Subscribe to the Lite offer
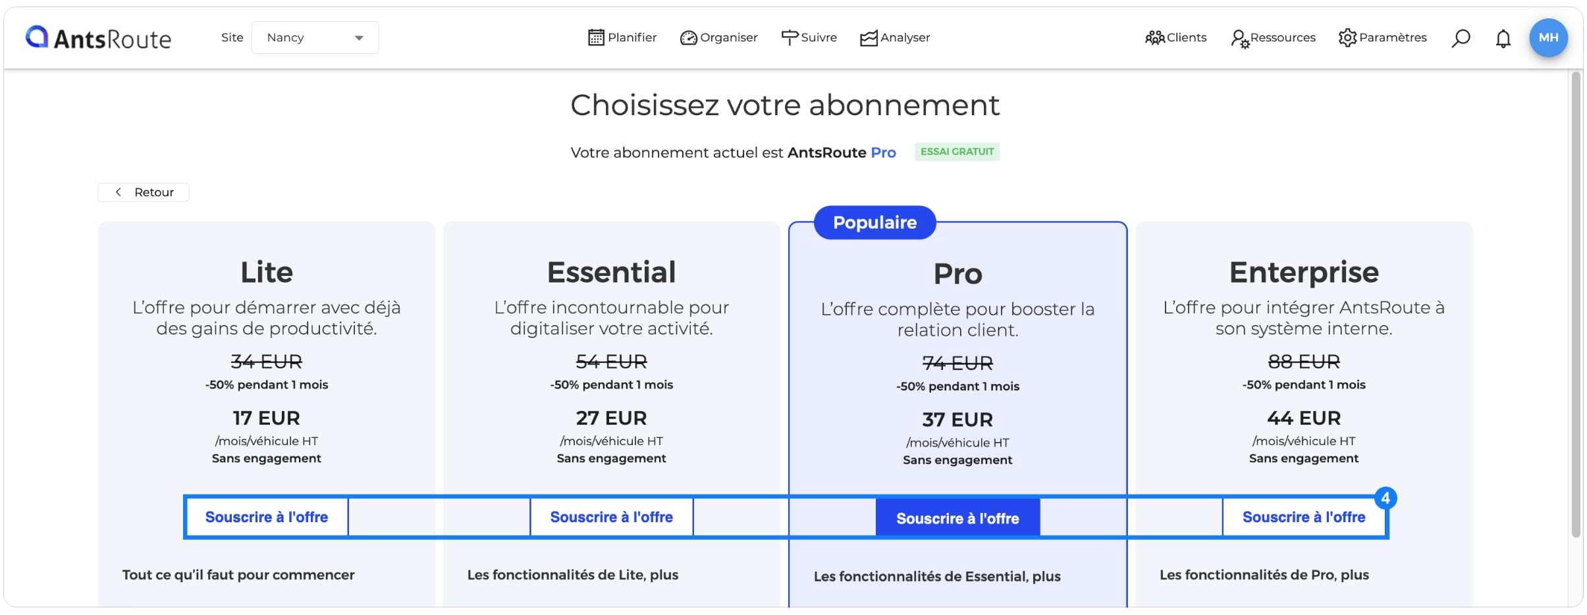The image size is (1587, 615). point(267,517)
